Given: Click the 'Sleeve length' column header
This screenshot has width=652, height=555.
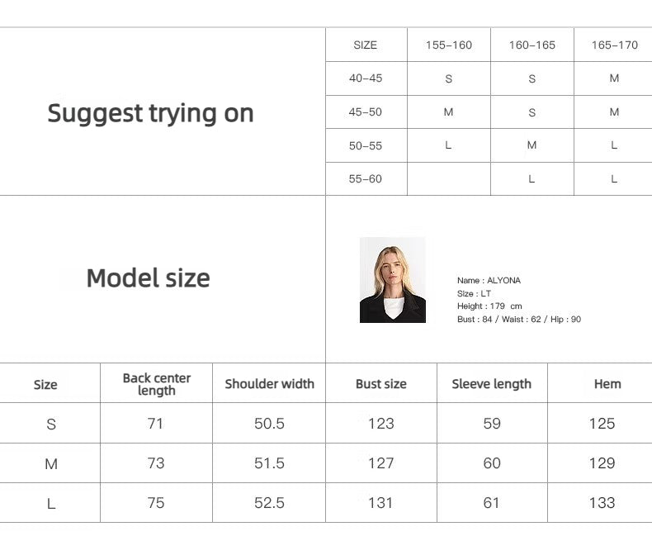Looking at the screenshot, I should pyautogui.click(x=491, y=384).
